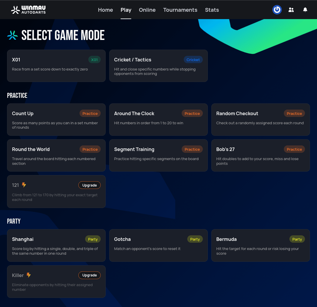This screenshot has width=317, height=307.
Task: Click the Party badge on the Shanghai card
Action: [93, 239]
